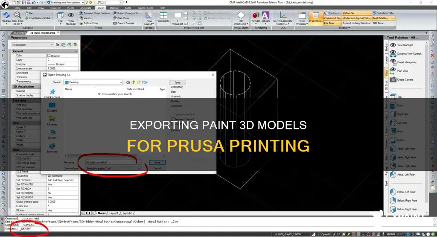Toggle the Command Bar display option
The height and width of the screenshot is (237, 437).
click(x=332, y=18)
